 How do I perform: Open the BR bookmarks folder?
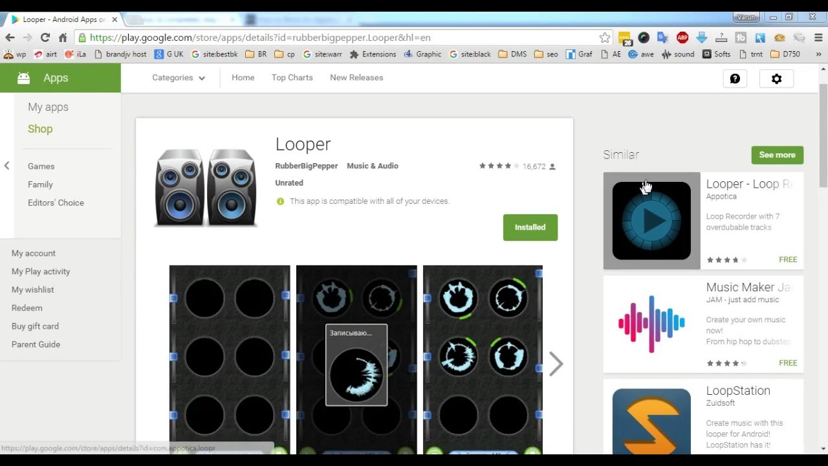256,54
